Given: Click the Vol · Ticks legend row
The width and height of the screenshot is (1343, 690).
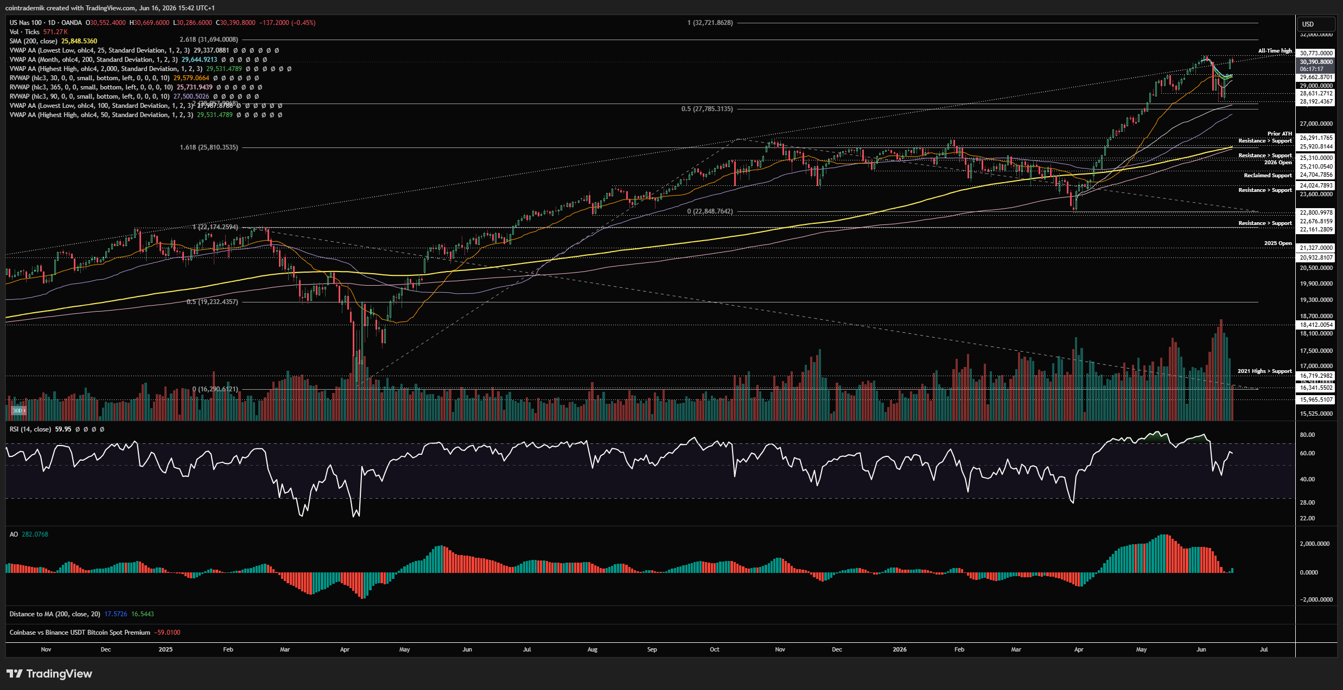Looking at the screenshot, I should pos(39,32).
